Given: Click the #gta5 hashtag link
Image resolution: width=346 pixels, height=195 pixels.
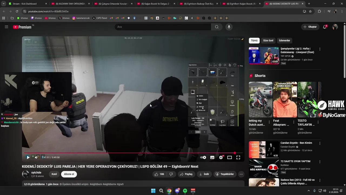Looking at the screenshot, I should 120,184.
